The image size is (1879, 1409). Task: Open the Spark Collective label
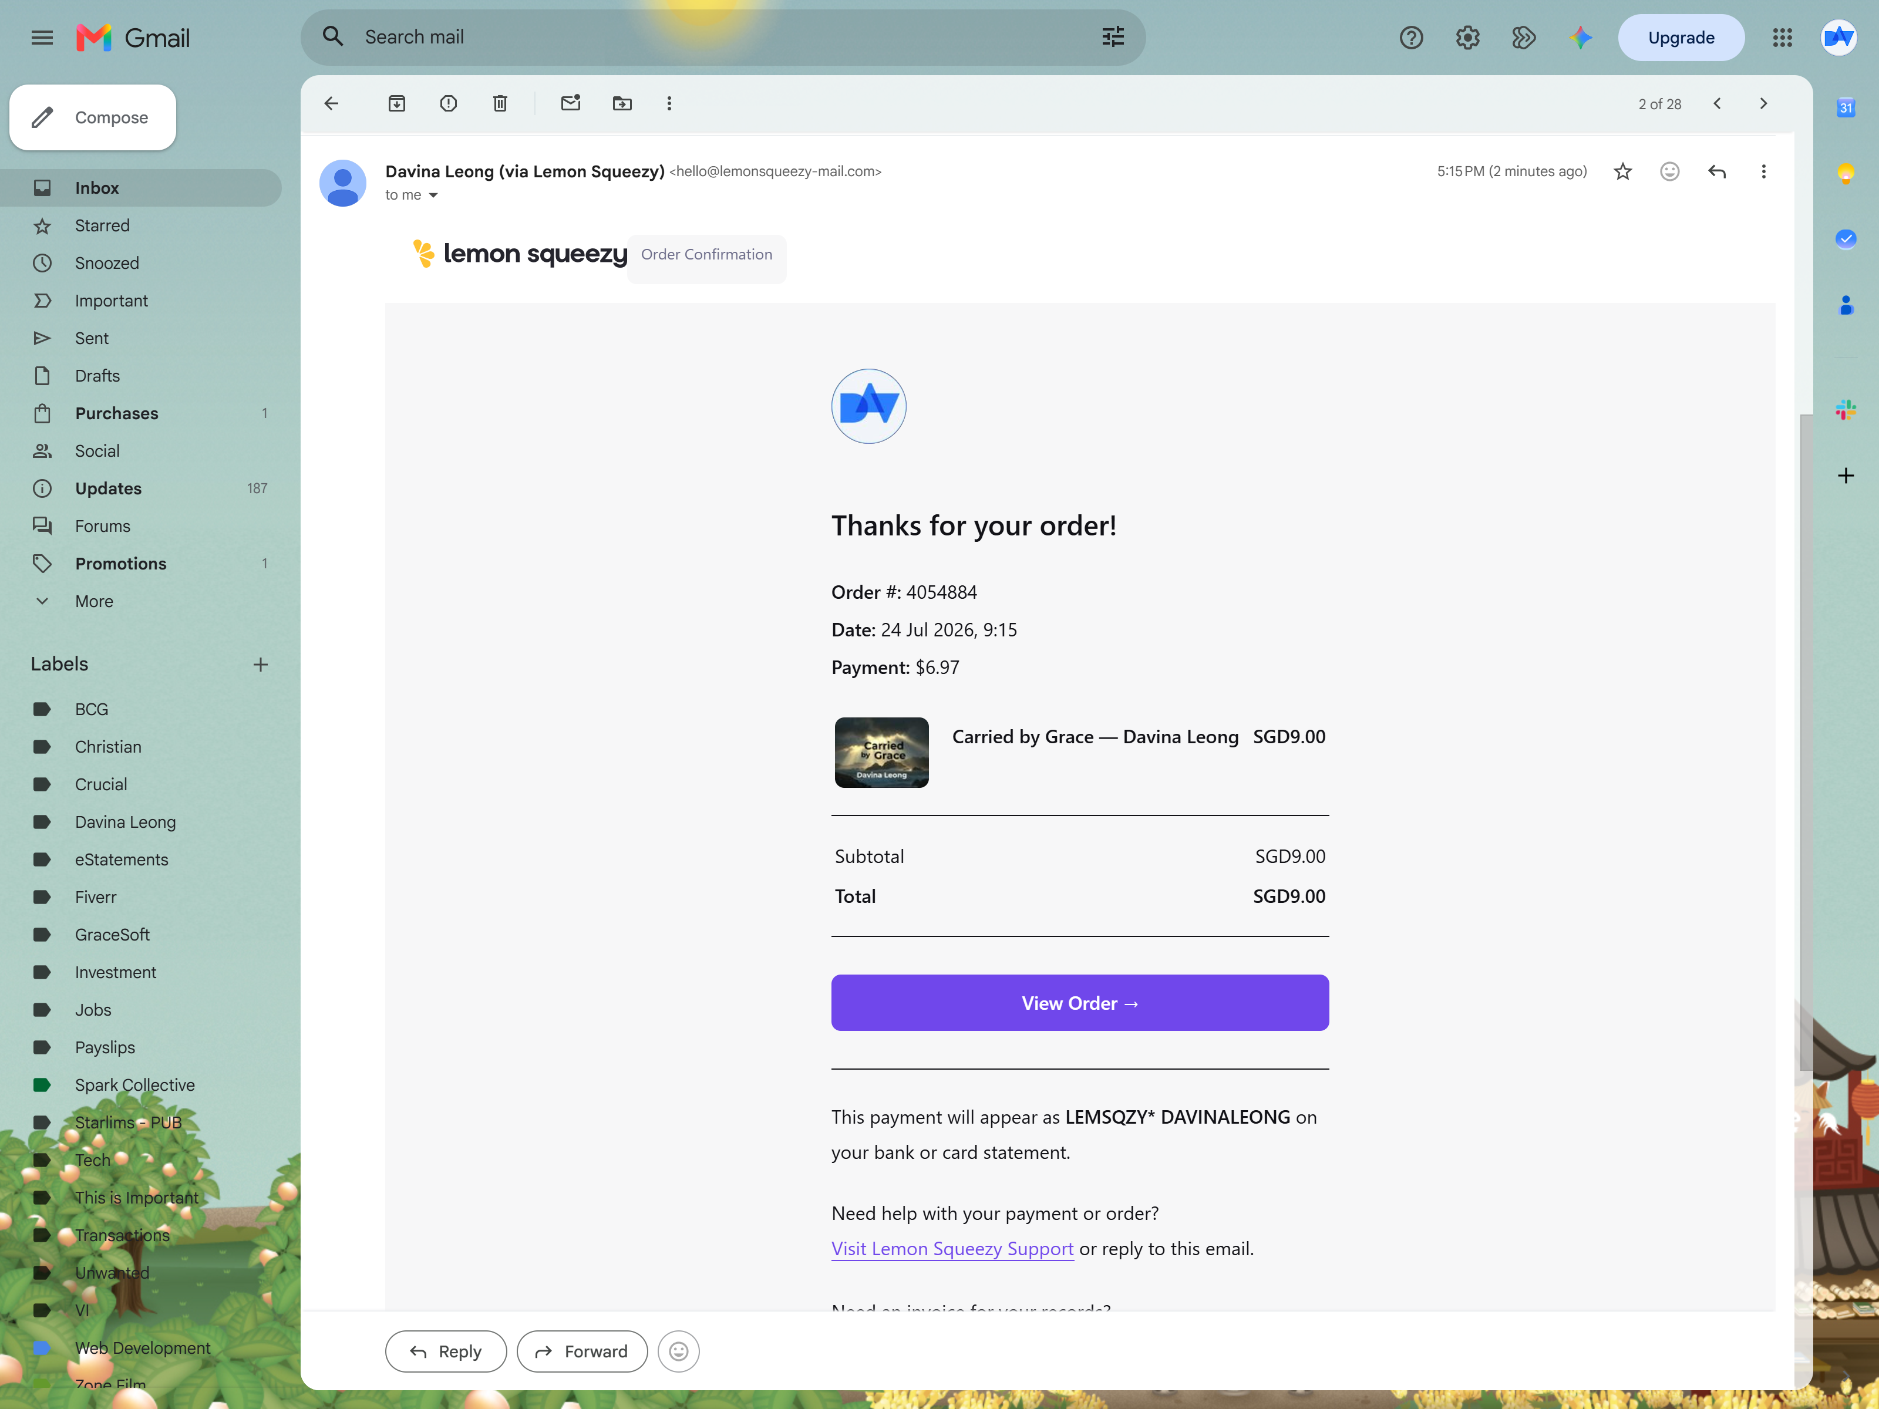tap(141, 1084)
